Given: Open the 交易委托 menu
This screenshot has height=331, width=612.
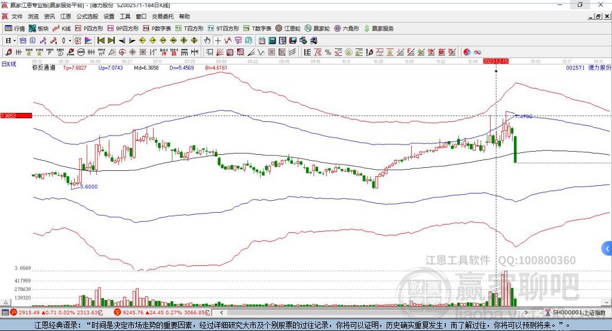Looking at the screenshot, I should click(163, 16).
